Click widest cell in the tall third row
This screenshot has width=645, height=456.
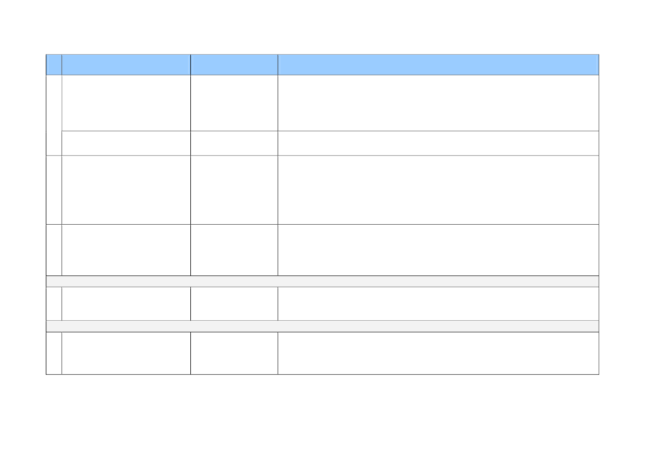pos(439,190)
